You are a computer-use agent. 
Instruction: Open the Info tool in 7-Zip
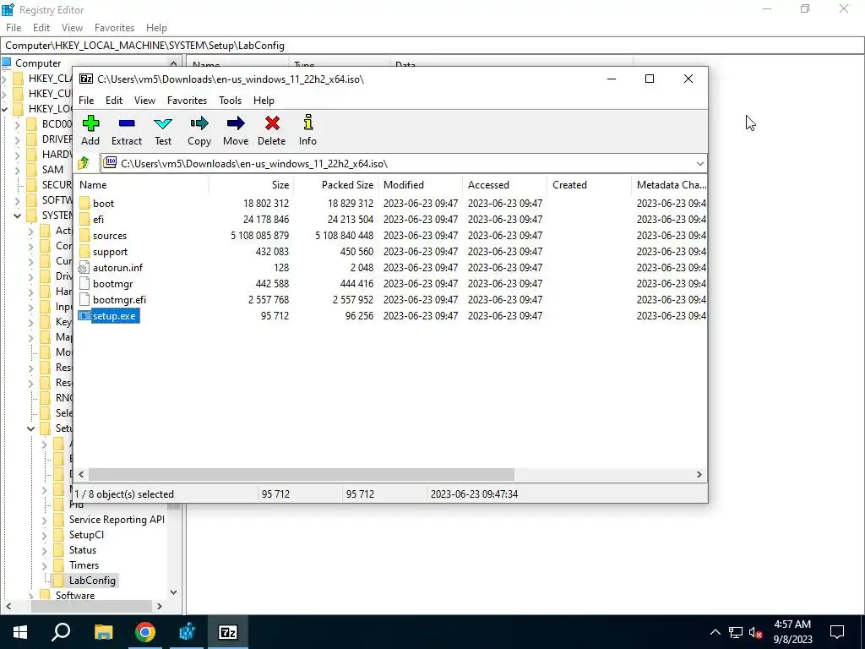pos(307,130)
